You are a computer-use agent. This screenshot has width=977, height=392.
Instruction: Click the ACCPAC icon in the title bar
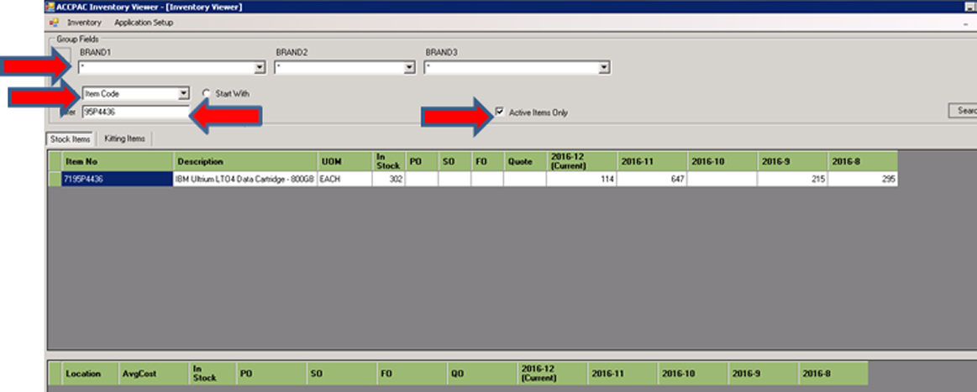50,6
